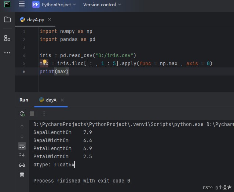Rerun the dayA script
Image resolution: width=234 pixels, height=192 pixels.
(x=22, y=114)
